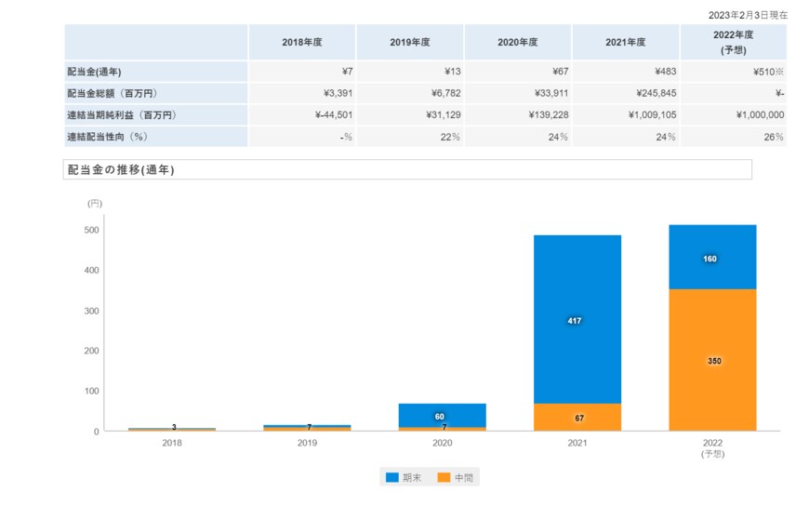This screenshot has height=519, width=809.
Task: Click the 2022年度 (予想) column header
Action: [734, 43]
